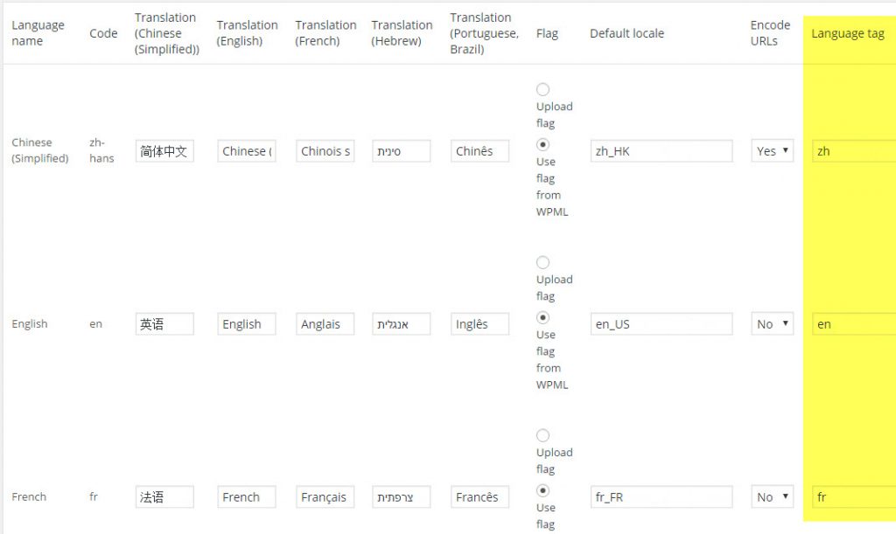Viewport: 896px width, 534px height.
Task: Edit Portuguese translation field containing Chinês
Action: pos(479,151)
